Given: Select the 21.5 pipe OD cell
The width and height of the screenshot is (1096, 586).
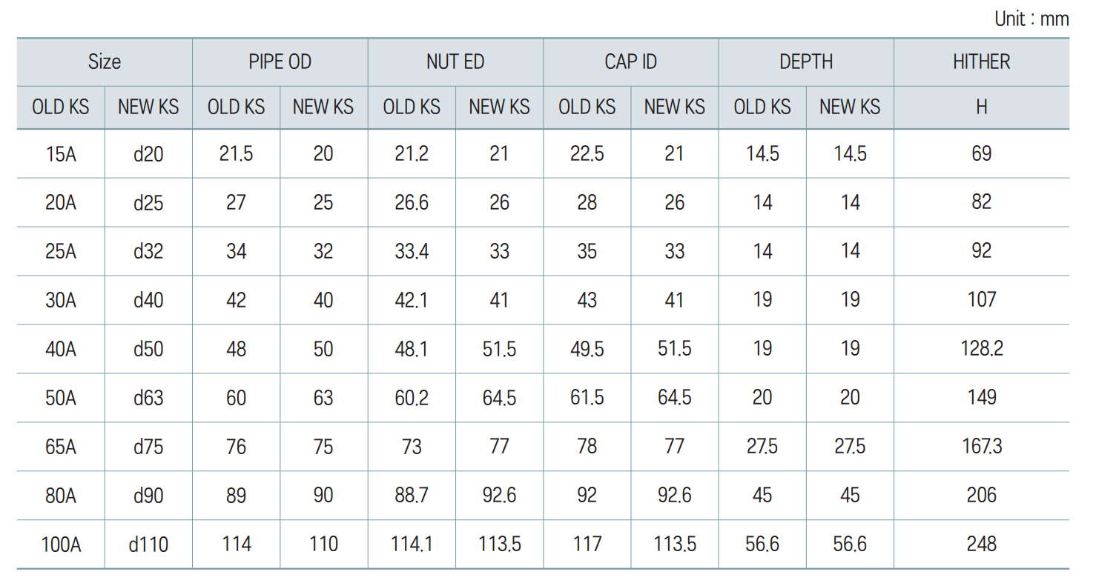Looking at the screenshot, I should [236, 154].
